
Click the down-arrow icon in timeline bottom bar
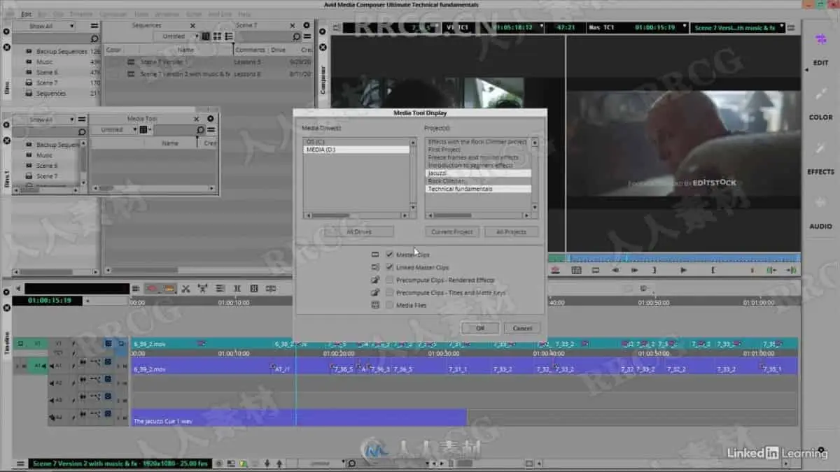(x=267, y=463)
